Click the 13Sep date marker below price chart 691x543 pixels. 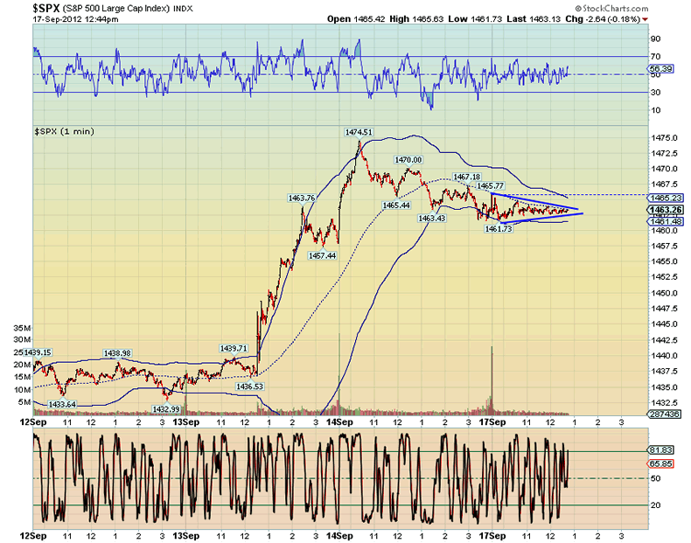[185, 421]
